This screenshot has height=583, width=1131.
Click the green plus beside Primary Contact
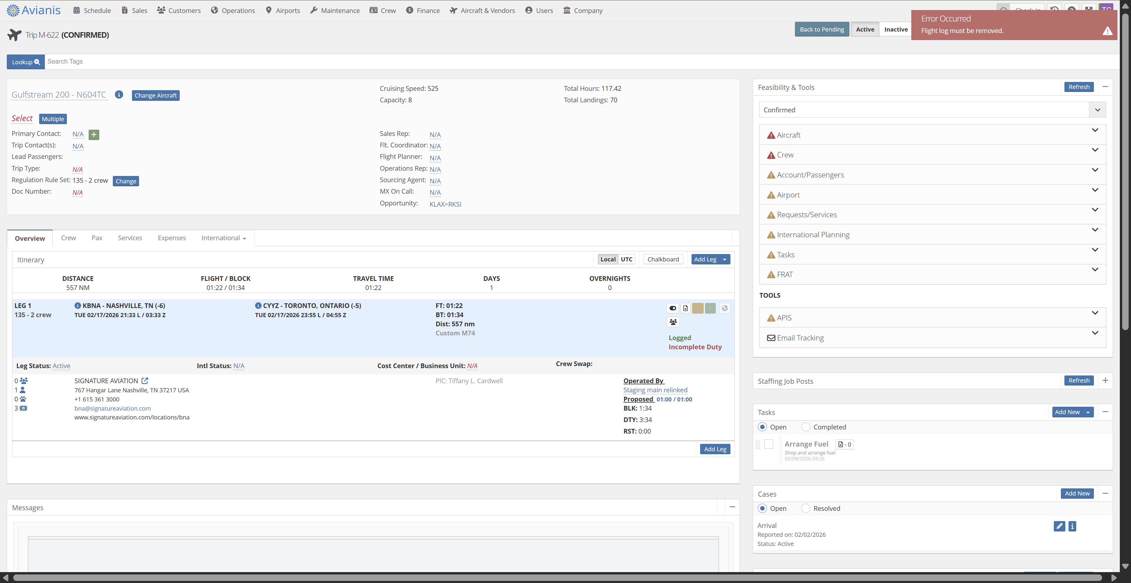pyautogui.click(x=94, y=134)
